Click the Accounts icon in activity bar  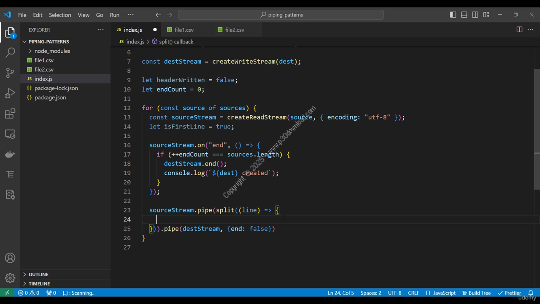click(10, 258)
